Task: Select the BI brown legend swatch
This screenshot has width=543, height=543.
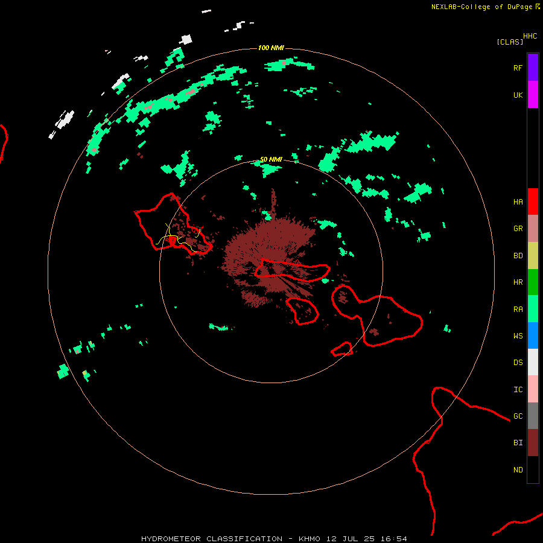Action: pos(533,443)
